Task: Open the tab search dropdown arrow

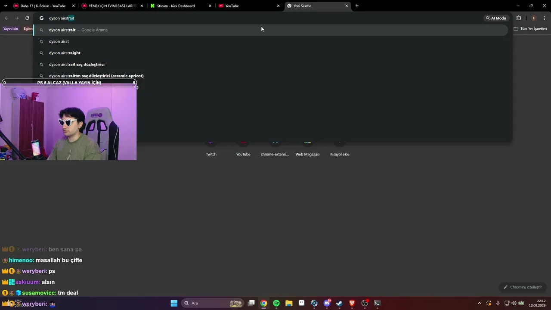Action: pyautogui.click(x=6, y=6)
